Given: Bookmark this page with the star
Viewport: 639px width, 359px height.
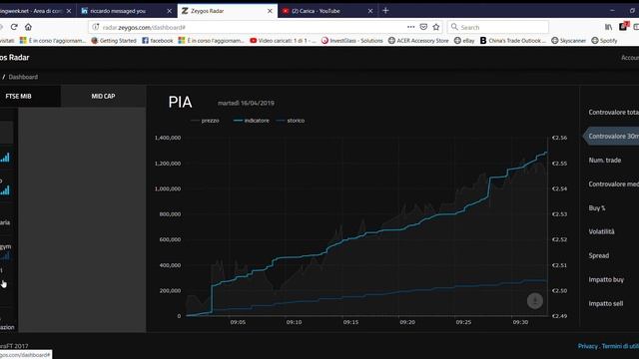Looking at the screenshot, I should [x=436, y=27].
